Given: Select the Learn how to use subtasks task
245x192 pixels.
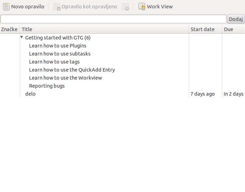Looking at the screenshot, I should (60, 54).
